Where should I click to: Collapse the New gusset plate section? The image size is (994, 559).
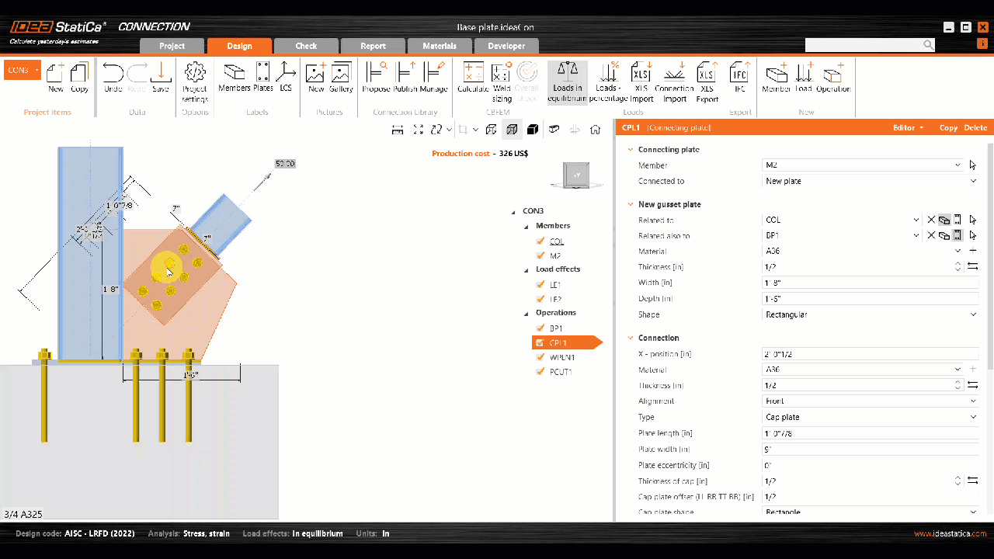click(x=629, y=203)
